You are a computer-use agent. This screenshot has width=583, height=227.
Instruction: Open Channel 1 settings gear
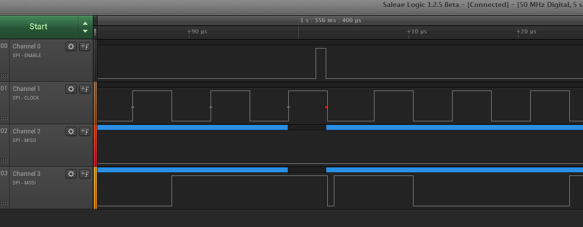(x=71, y=89)
